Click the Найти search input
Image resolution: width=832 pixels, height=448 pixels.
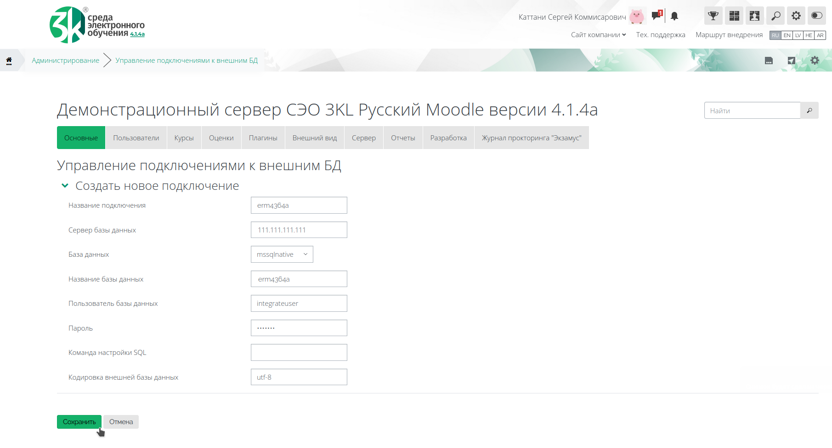[x=753, y=111]
